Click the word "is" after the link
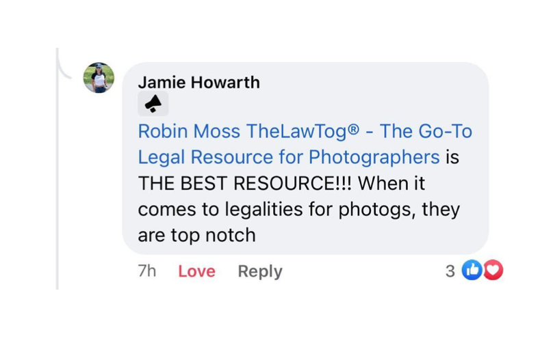This screenshot has width=553, height=347. coord(452,157)
